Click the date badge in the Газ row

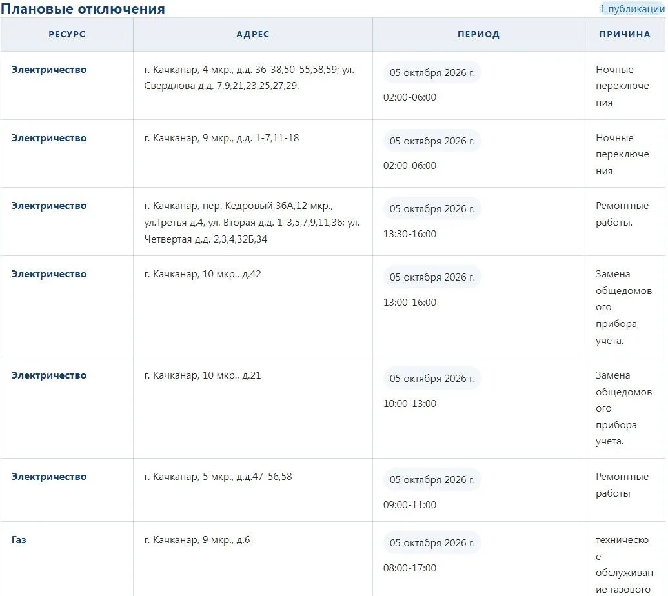432,543
